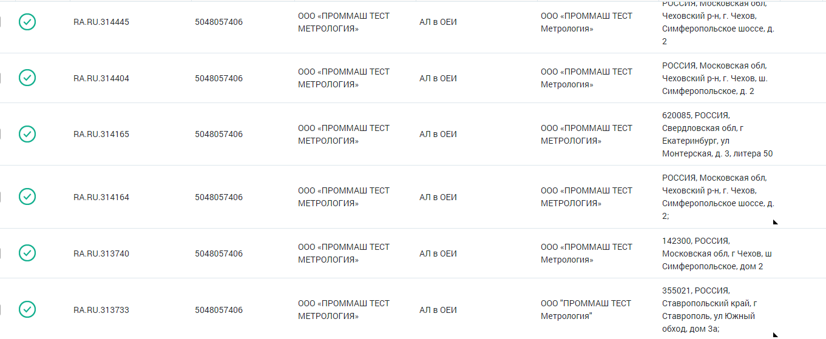Click "АЛ в ОЕИ" in the RA.RU.314445 row

(x=438, y=22)
